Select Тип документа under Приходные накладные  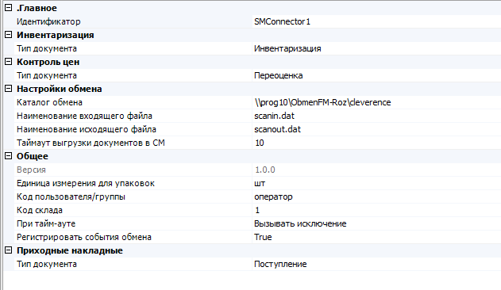tap(47, 264)
